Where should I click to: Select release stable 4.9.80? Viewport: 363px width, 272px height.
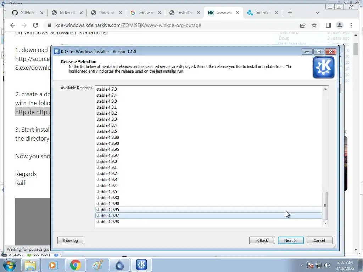(208, 198)
